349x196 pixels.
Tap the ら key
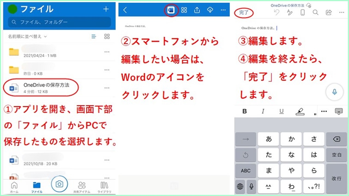pos(314,171)
